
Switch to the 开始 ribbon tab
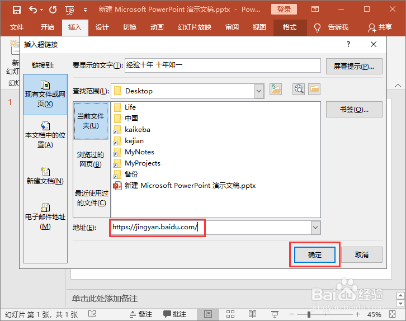tap(48, 27)
